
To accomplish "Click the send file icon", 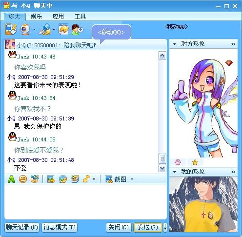I will pyautogui.click(x=63, y=29).
